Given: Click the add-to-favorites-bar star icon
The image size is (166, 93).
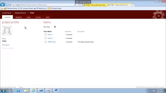Looking at the screenshot, I should [x=2, y=9].
